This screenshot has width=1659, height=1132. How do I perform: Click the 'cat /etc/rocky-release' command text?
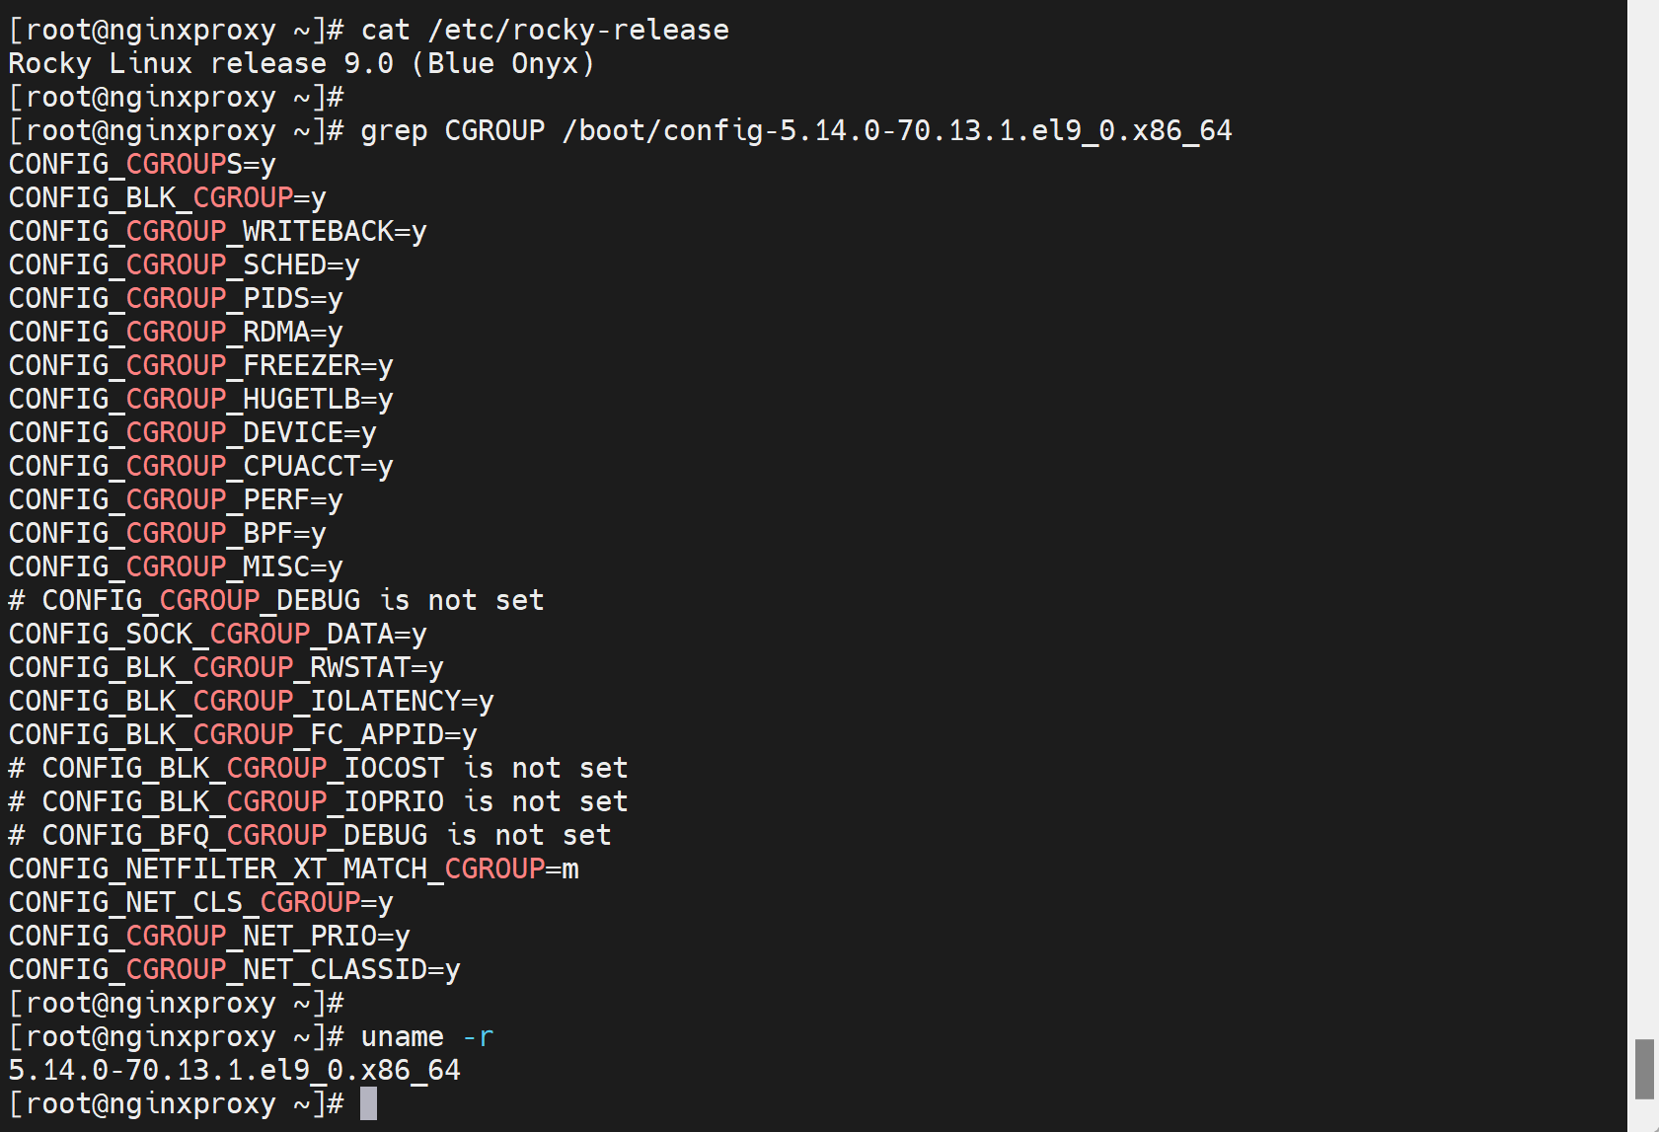(x=545, y=31)
